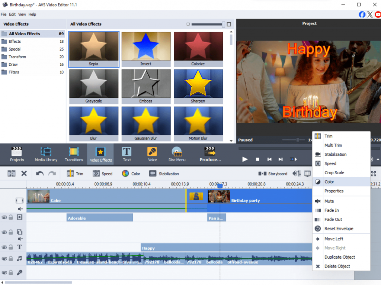Hide the video effects track with eye icon

4,217
